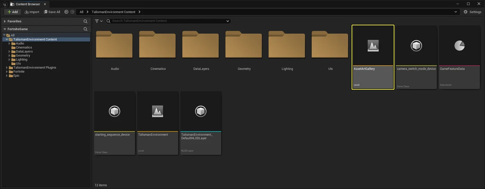Open Content Browser Settings

(x=473, y=12)
